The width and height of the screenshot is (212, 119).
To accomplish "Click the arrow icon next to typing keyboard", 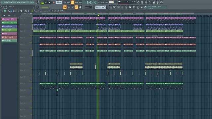I will (69, 7).
